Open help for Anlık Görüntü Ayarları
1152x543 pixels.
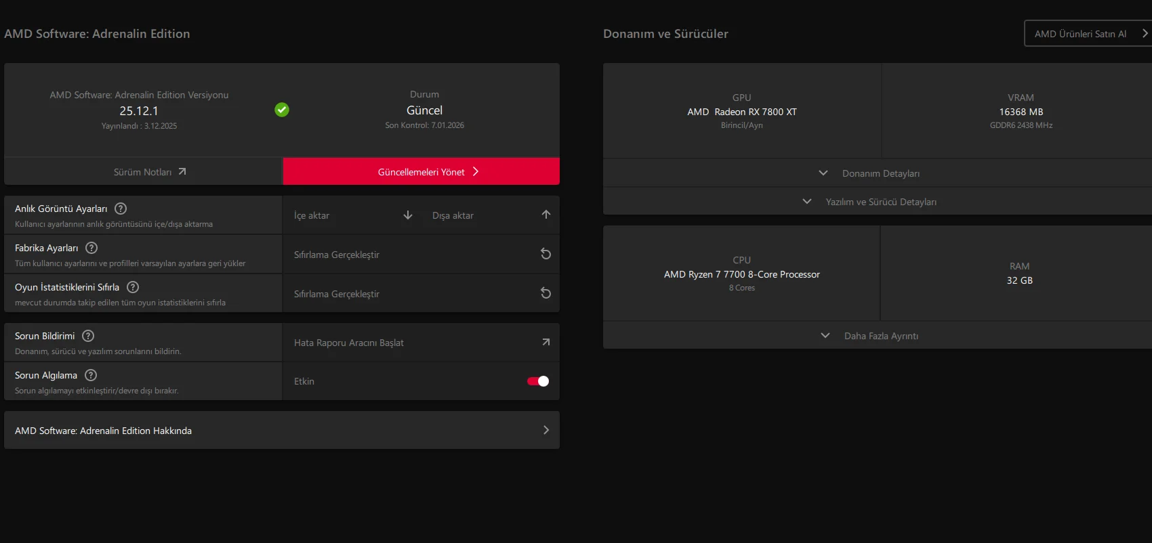pos(121,209)
